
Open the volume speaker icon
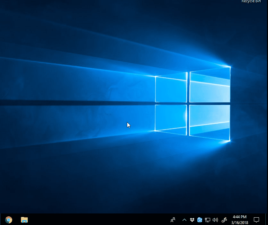point(215,220)
